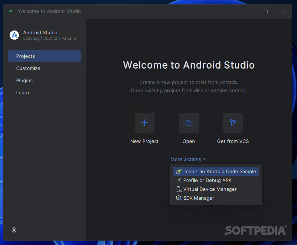Select the Profile or Debug APK icon
297x245 pixels.
pyautogui.click(x=179, y=180)
